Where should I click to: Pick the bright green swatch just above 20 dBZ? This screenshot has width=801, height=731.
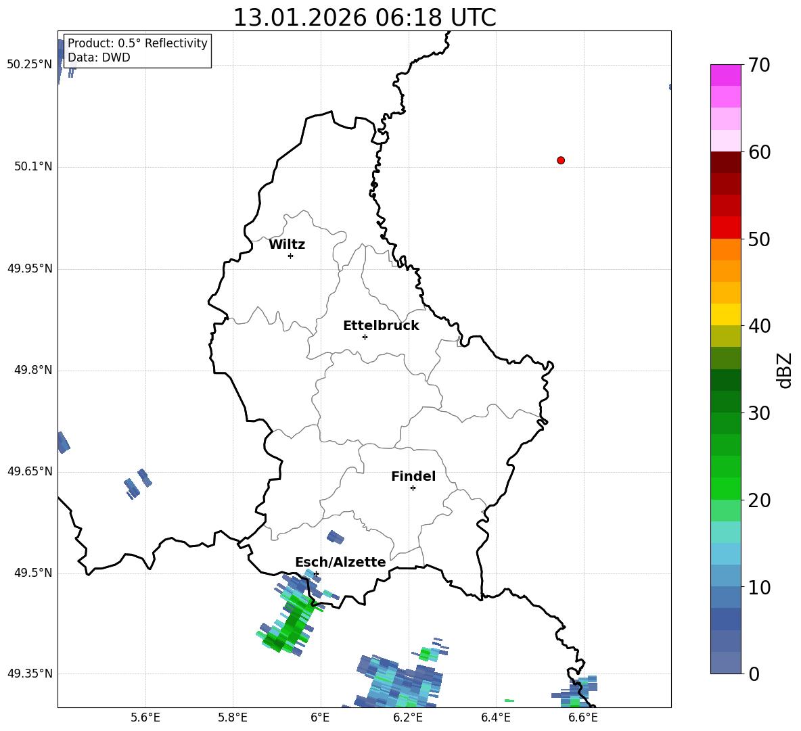725,488
